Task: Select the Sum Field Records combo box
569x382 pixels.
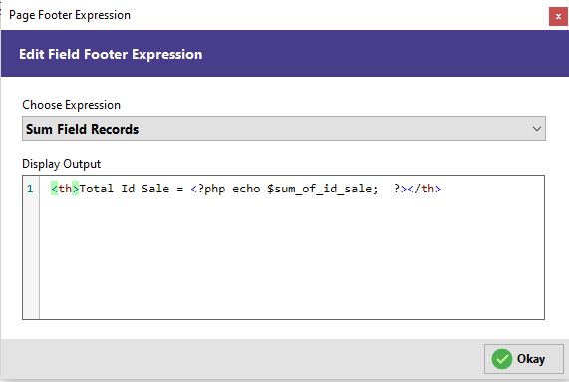Action: (284, 129)
